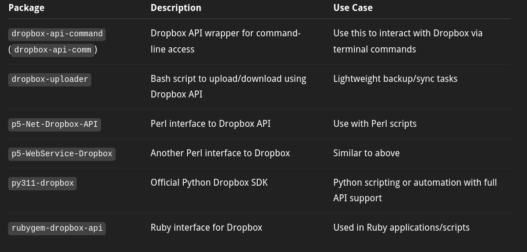Click the rubygem-dropbox-api package tag

[x=57, y=228]
